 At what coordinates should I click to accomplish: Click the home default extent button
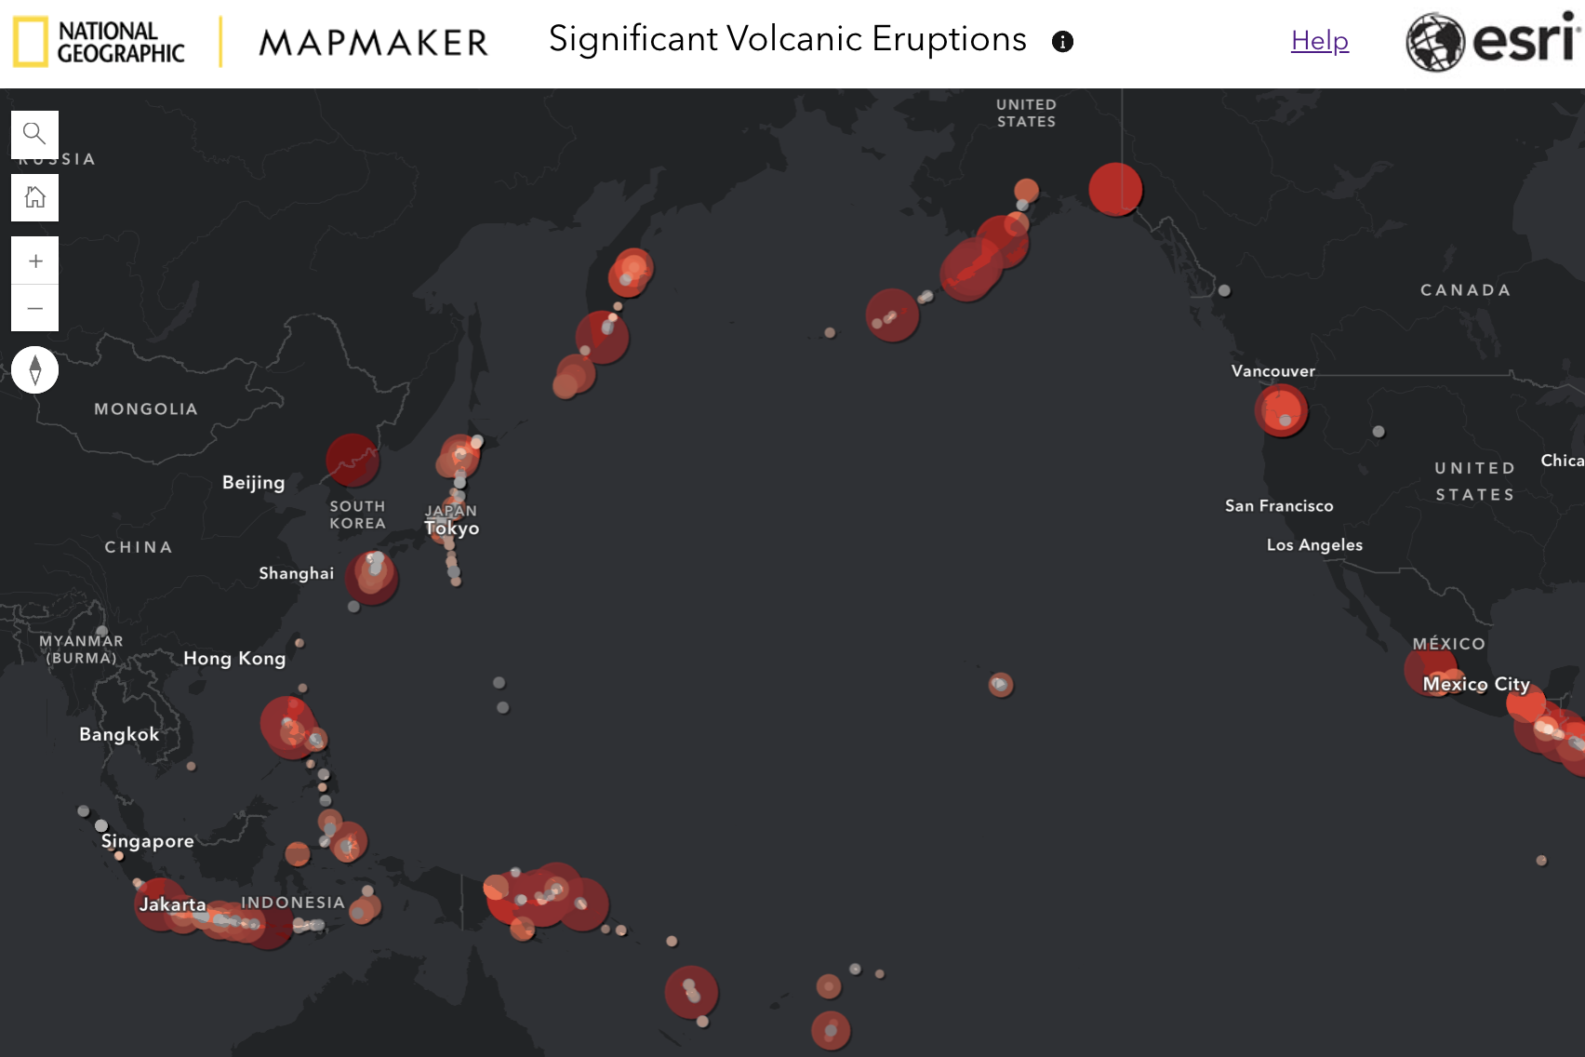pos(34,197)
